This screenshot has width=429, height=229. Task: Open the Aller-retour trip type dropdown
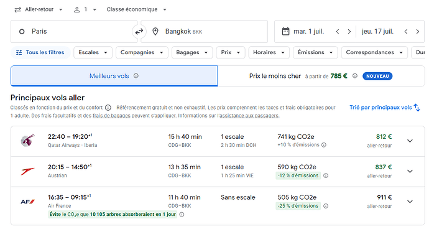39,9
